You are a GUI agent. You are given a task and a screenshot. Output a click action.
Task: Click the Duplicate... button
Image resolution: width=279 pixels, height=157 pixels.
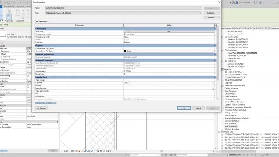(x=211, y=13)
